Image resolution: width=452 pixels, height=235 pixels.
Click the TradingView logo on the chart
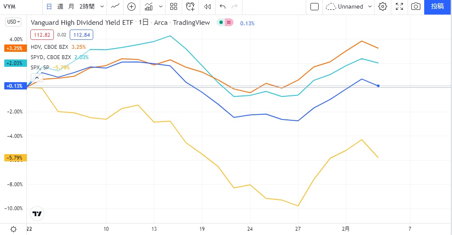[37, 214]
